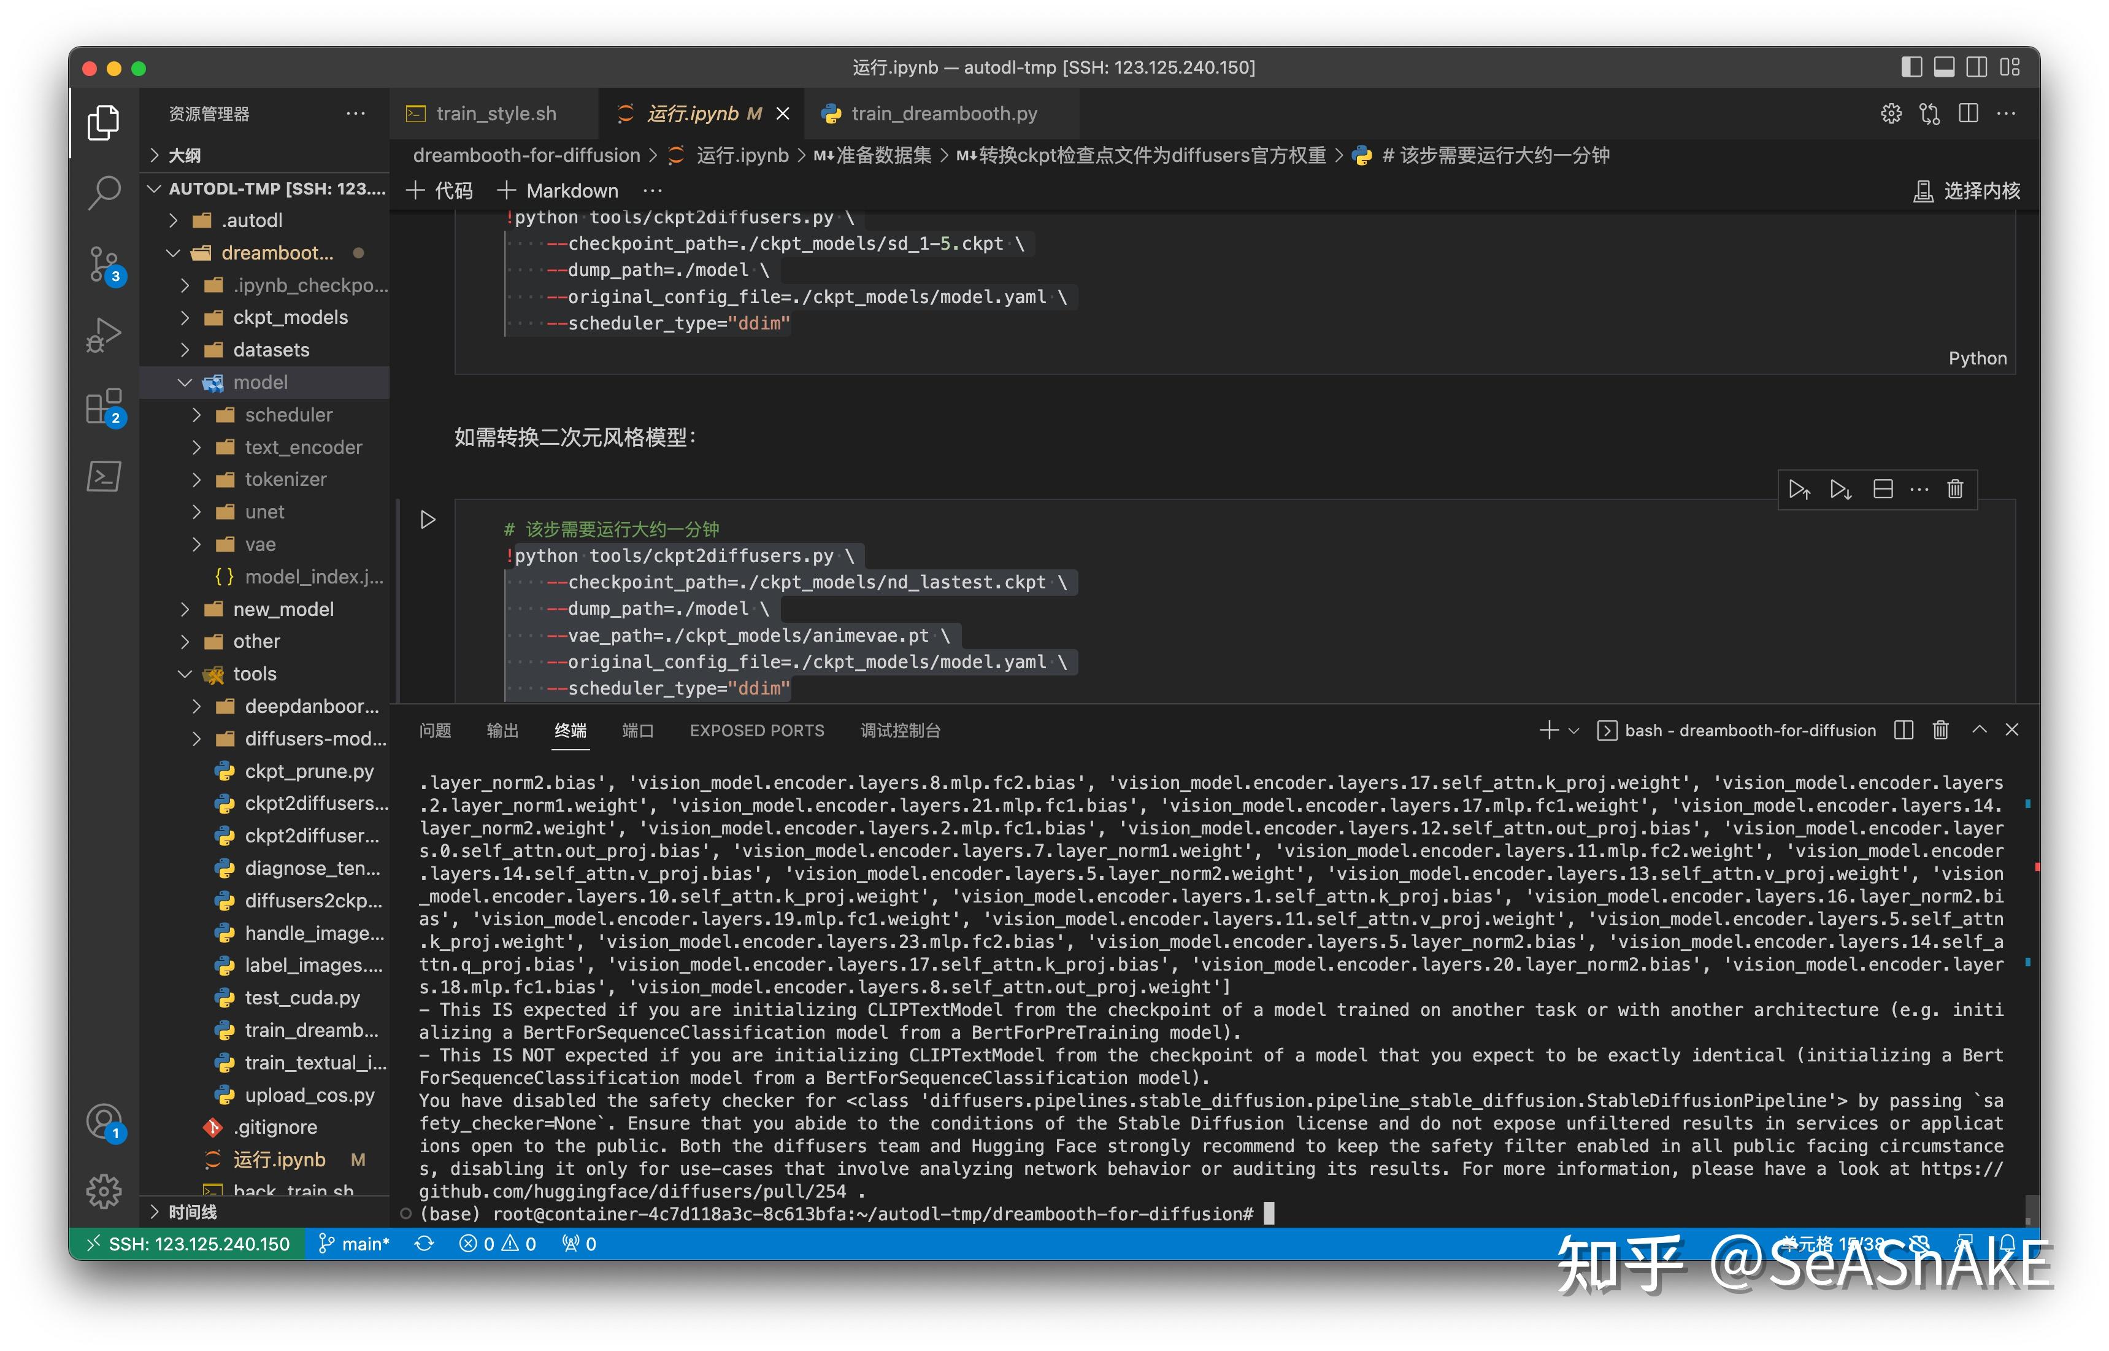This screenshot has width=2109, height=1351.
Task: Open the Run and Debug view
Action: [104, 335]
